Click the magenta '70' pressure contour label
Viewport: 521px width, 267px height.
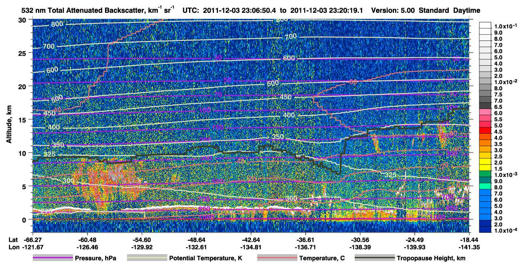tap(218, 95)
